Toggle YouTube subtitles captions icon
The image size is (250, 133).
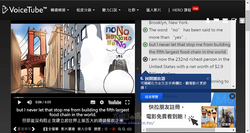(x=93, y=102)
